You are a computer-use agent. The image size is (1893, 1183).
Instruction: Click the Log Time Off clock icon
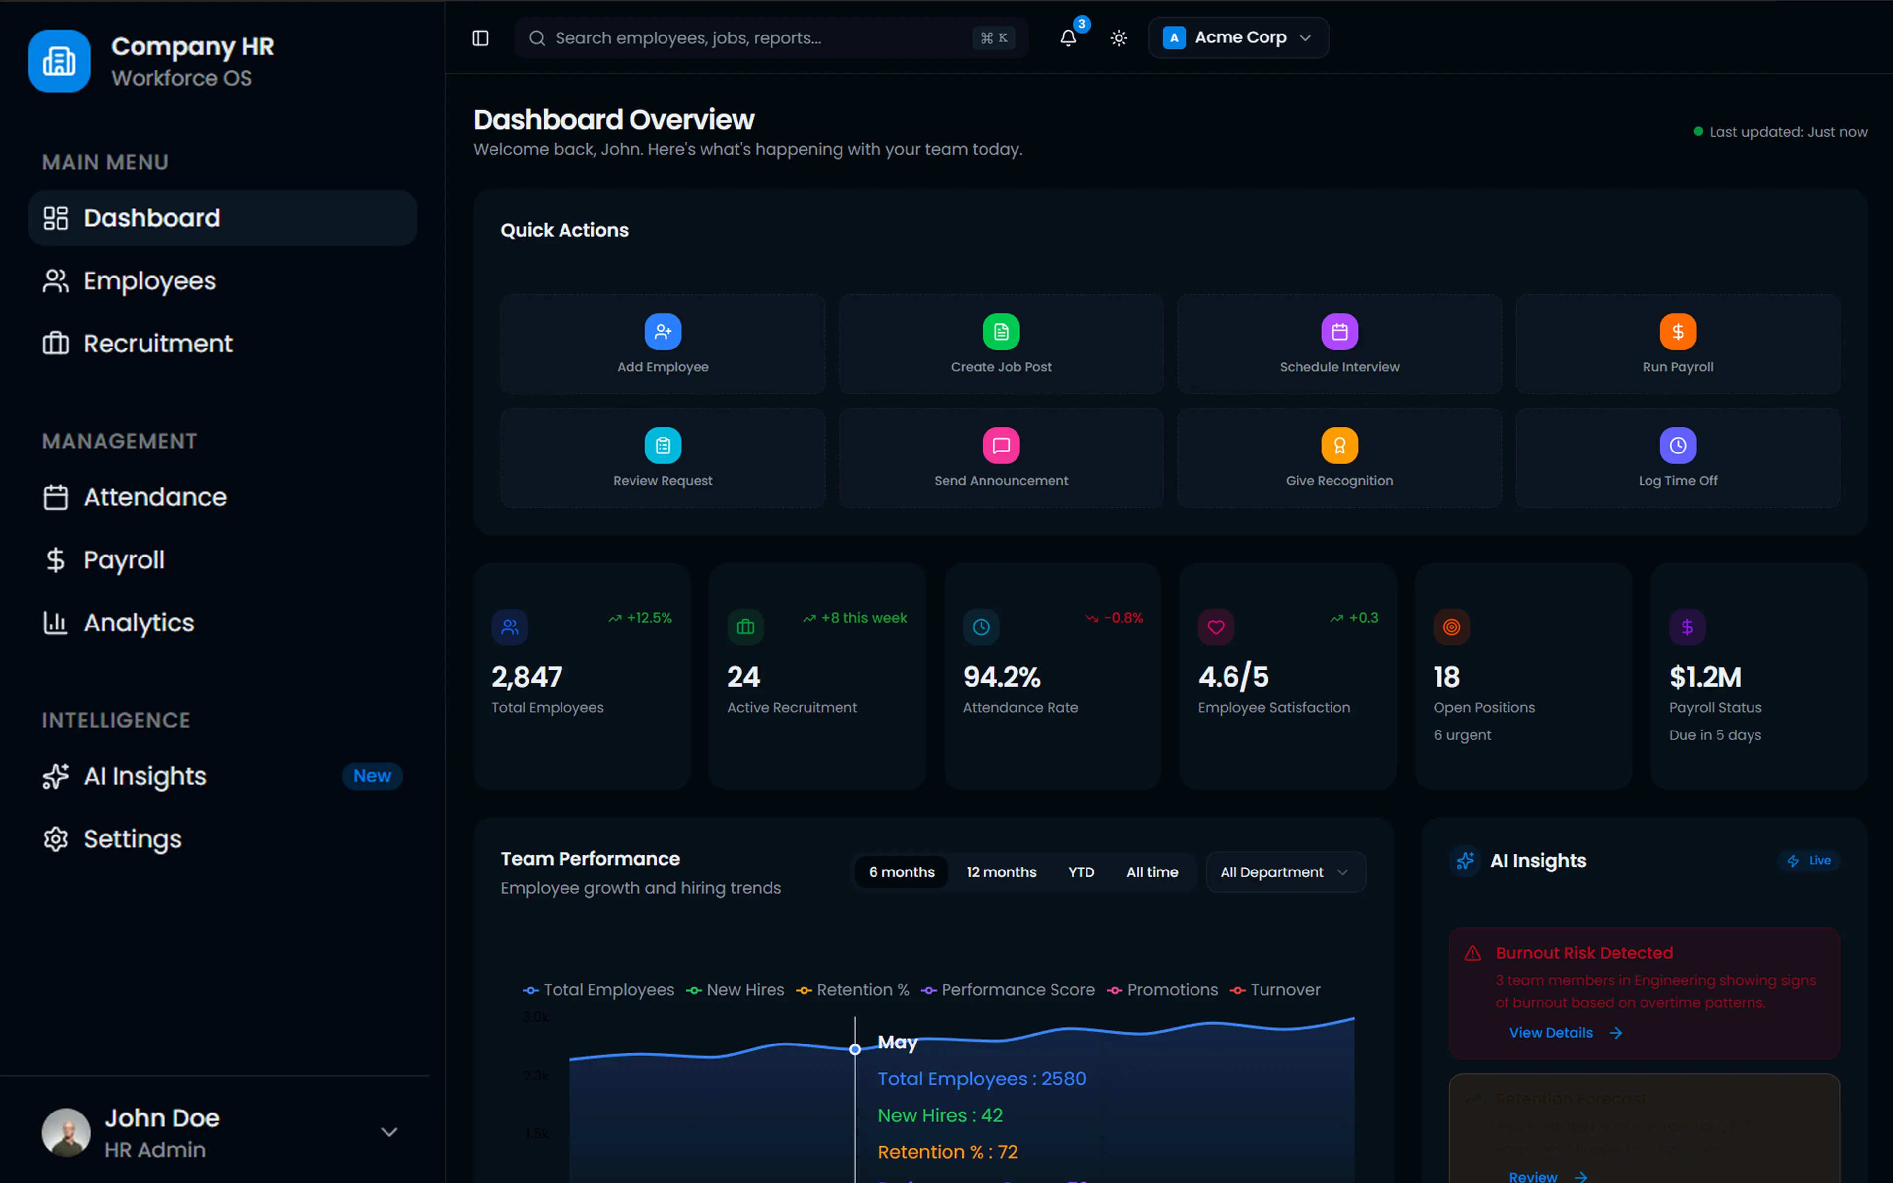pyautogui.click(x=1677, y=445)
